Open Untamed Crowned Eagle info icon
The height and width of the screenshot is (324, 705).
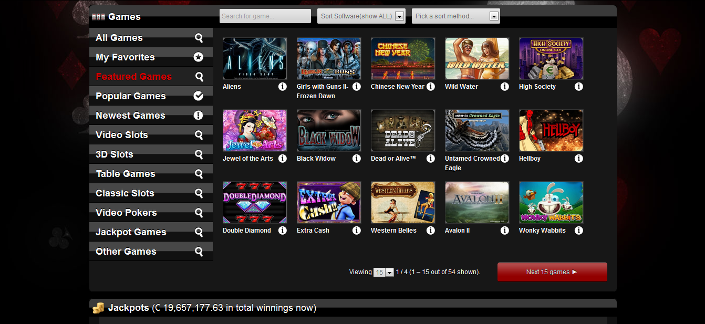point(505,159)
